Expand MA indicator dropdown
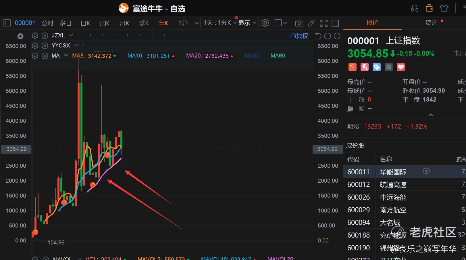This screenshot has width=466, height=260. coord(66,56)
